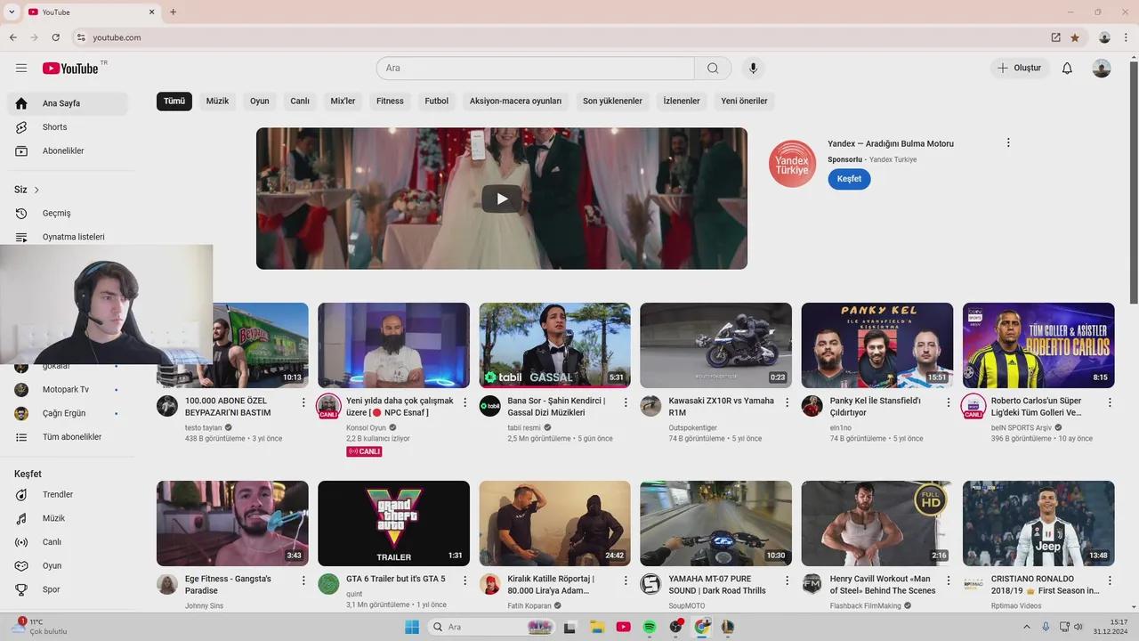Expand Tüm abonelikler list

click(71, 437)
